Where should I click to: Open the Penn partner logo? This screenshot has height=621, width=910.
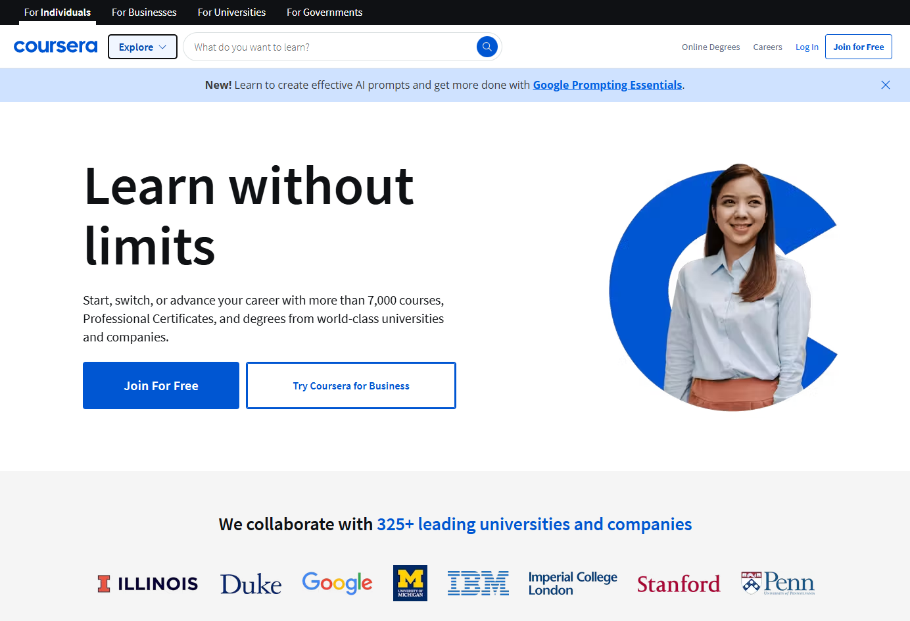pos(778,584)
